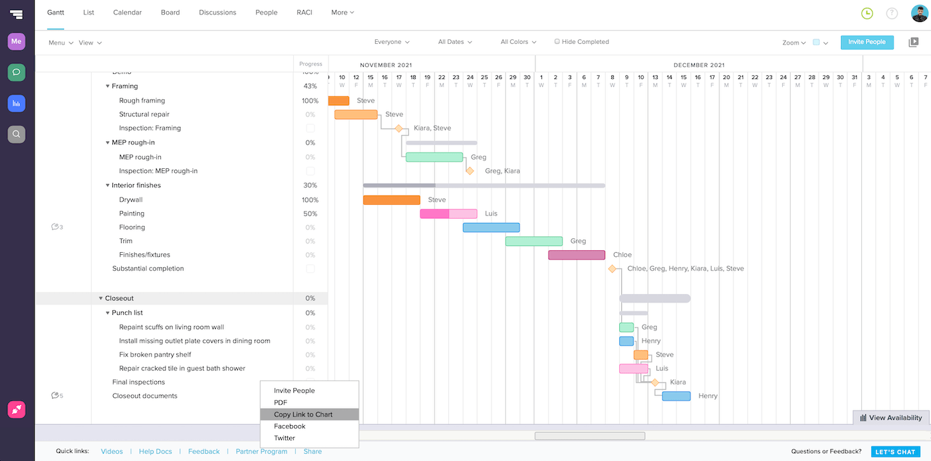
Task: Click the task color swatch next to Zoom
Action: point(815,41)
